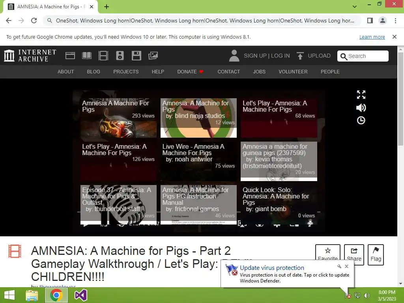
Task: Click the UPLOAD link text
Action: point(319,56)
